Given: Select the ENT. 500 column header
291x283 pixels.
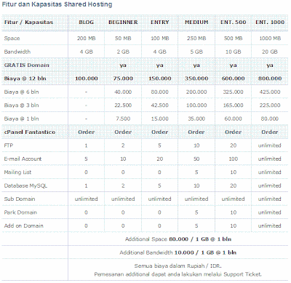Looking at the screenshot, I should tap(233, 23).
